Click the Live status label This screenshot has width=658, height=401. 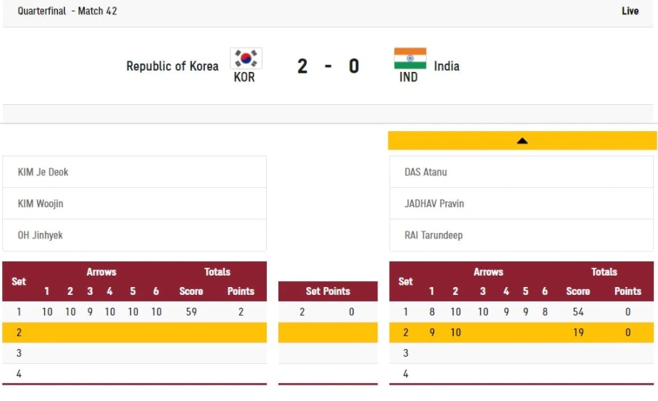(629, 11)
